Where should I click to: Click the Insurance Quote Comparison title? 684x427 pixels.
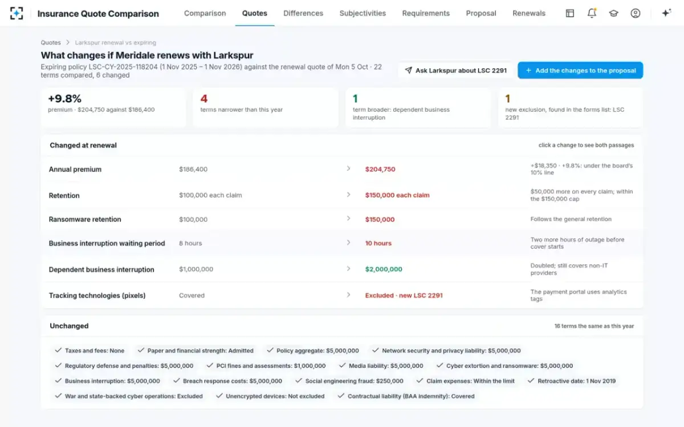point(98,14)
